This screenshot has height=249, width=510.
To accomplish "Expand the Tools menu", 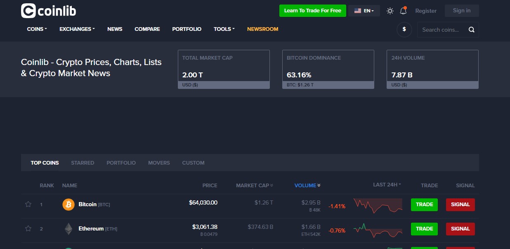I will tap(224, 29).
